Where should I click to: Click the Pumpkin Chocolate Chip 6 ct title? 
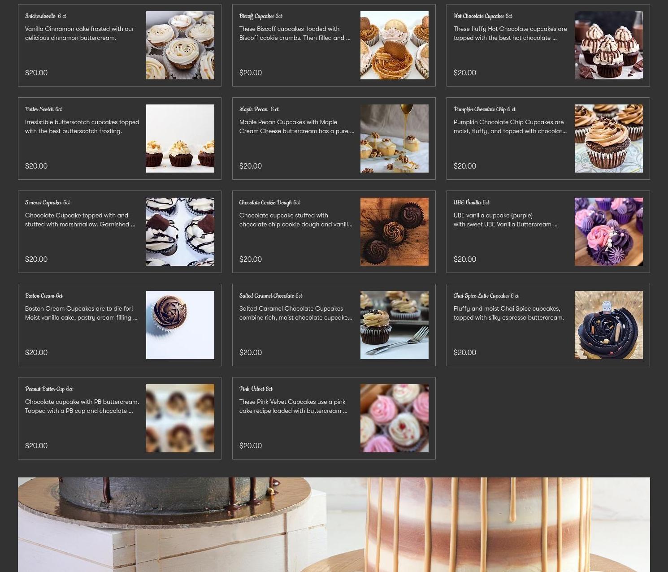coord(485,109)
